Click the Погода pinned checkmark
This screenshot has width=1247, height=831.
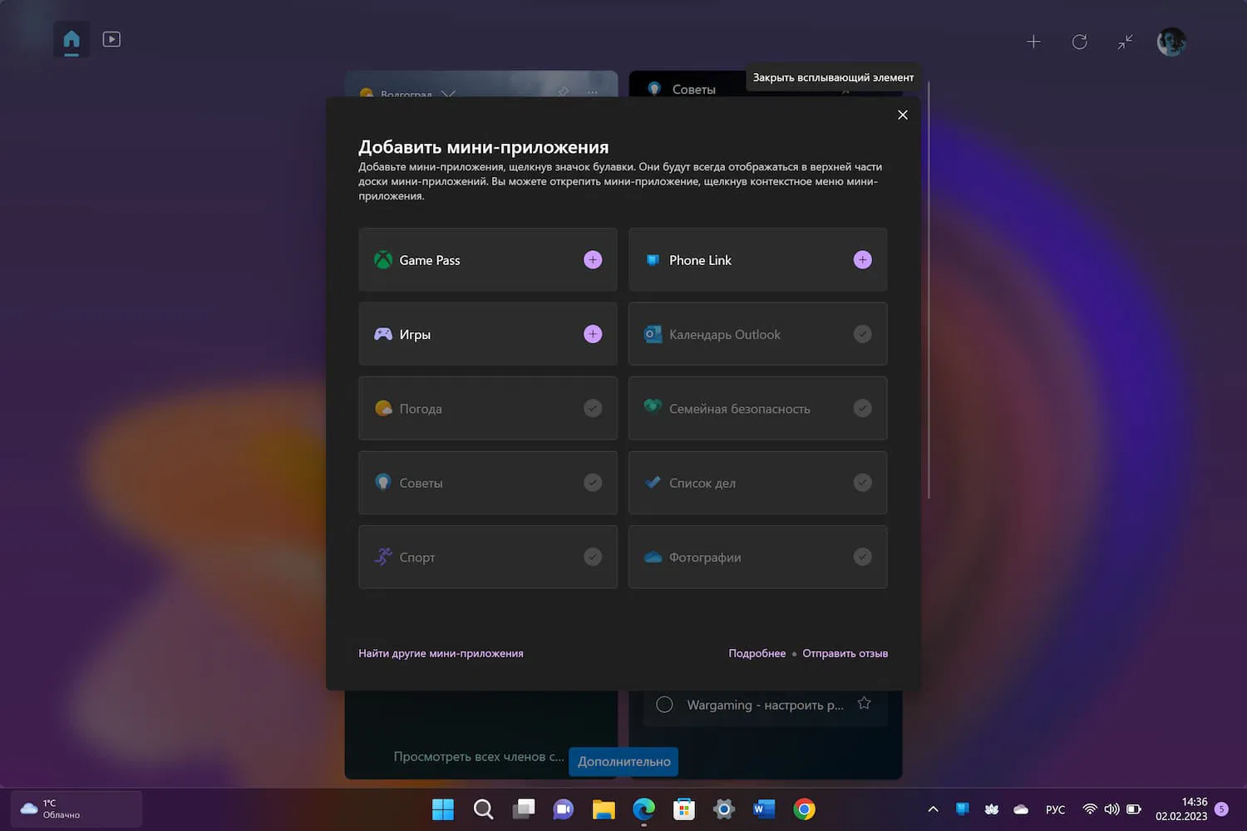(593, 408)
